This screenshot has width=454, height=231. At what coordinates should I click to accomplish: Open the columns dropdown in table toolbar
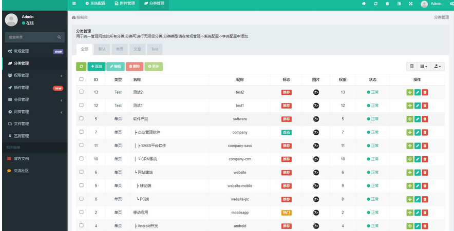tap(424, 67)
